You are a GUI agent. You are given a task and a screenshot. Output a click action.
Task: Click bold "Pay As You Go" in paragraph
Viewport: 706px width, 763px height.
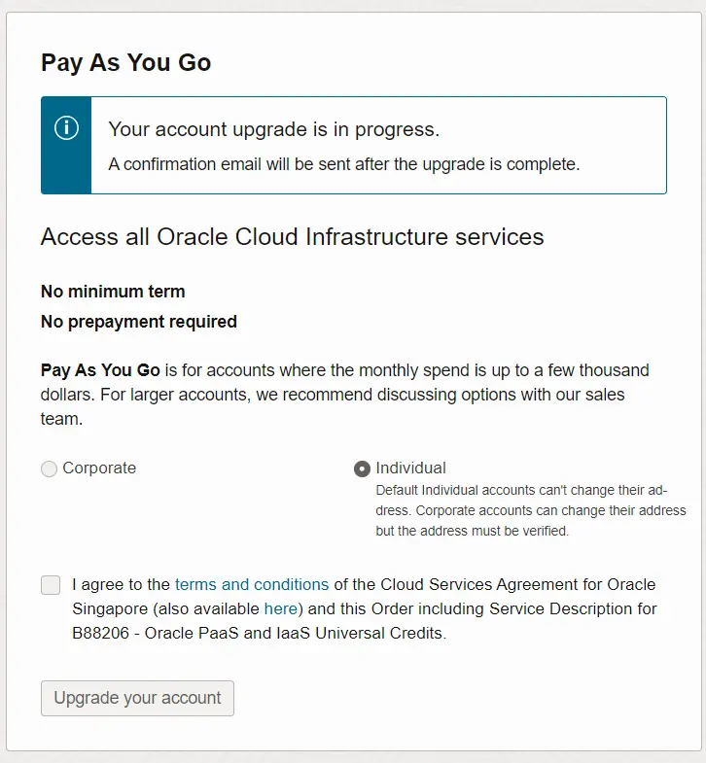point(100,370)
